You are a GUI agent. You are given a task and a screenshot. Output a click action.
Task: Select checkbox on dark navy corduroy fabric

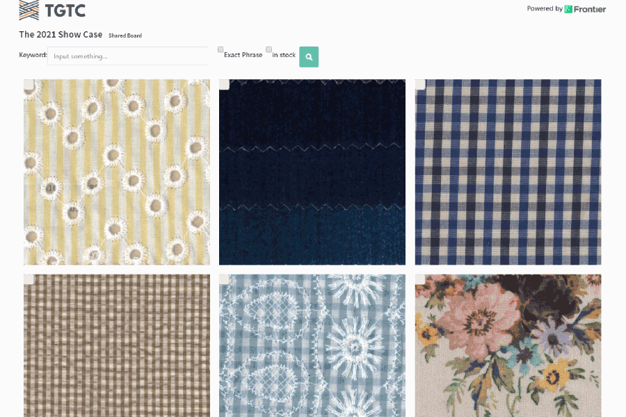pos(225,85)
